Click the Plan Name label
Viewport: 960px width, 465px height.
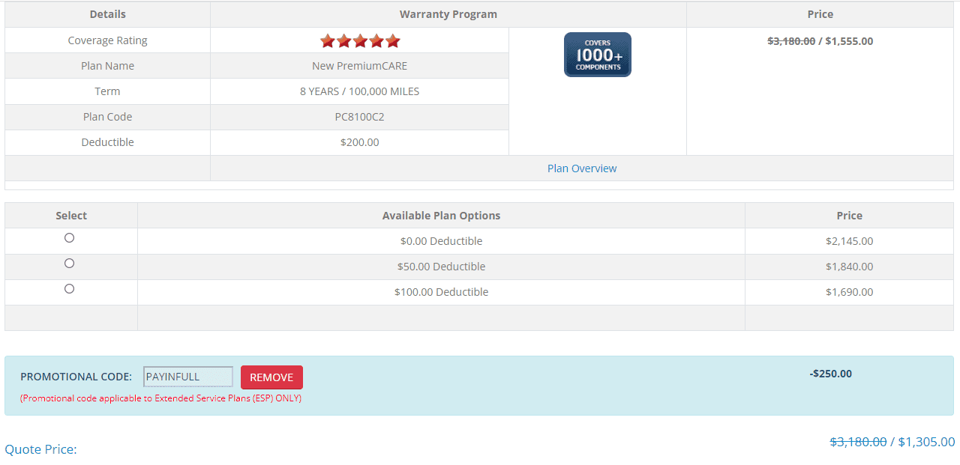click(107, 66)
